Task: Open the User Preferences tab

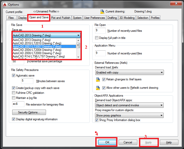Action: (x=95, y=18)
